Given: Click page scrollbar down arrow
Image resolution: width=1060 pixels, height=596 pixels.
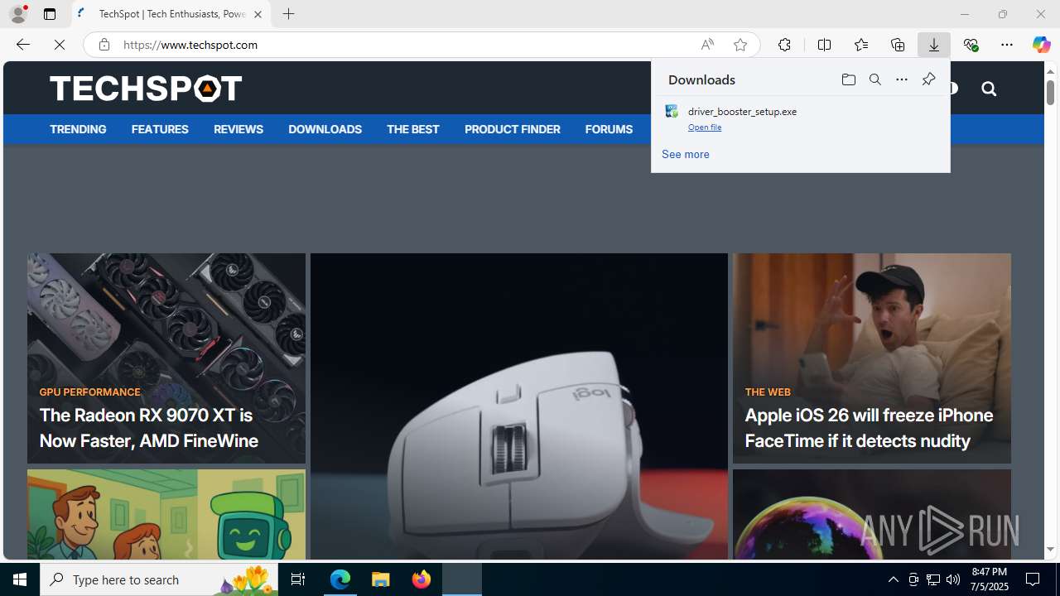Looking at the screenshot, I should (1050, 550).
